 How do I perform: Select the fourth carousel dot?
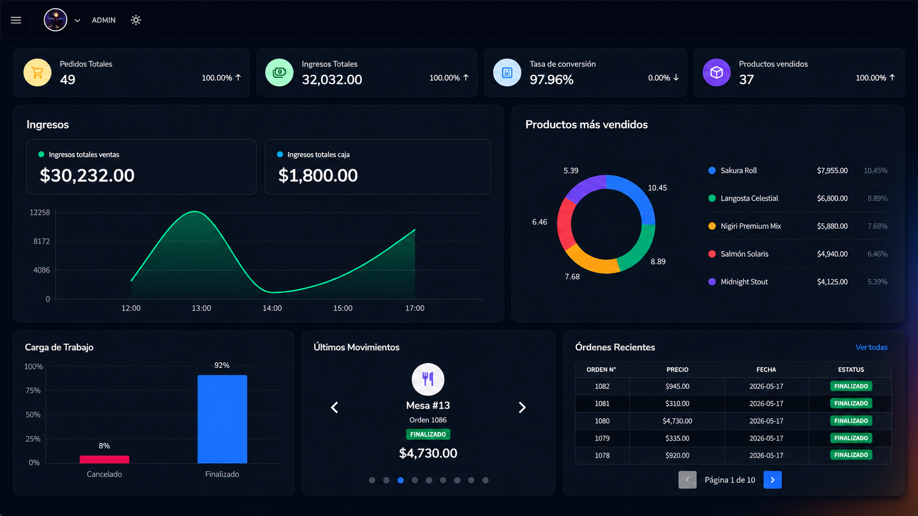(x=415, y=480)
